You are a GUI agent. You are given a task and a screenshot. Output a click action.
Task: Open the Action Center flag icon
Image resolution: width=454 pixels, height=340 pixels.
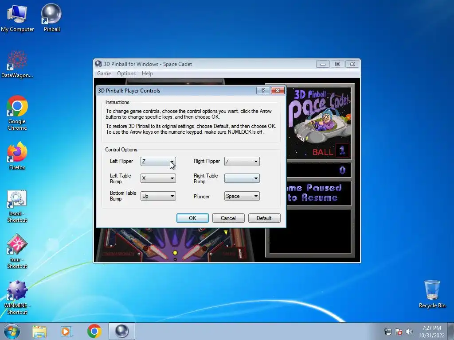pos(399,332)
